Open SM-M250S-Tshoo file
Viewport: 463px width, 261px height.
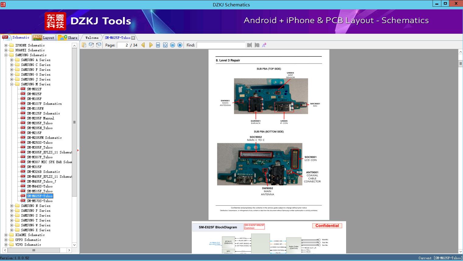click(40, 143)
